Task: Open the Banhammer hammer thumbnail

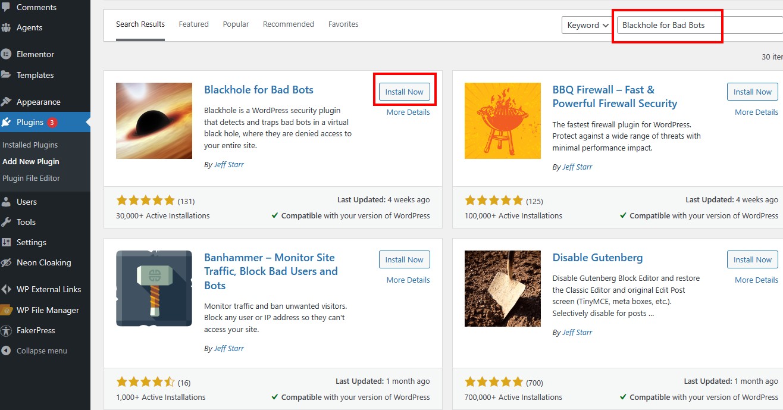Action: tap(154, 289)
